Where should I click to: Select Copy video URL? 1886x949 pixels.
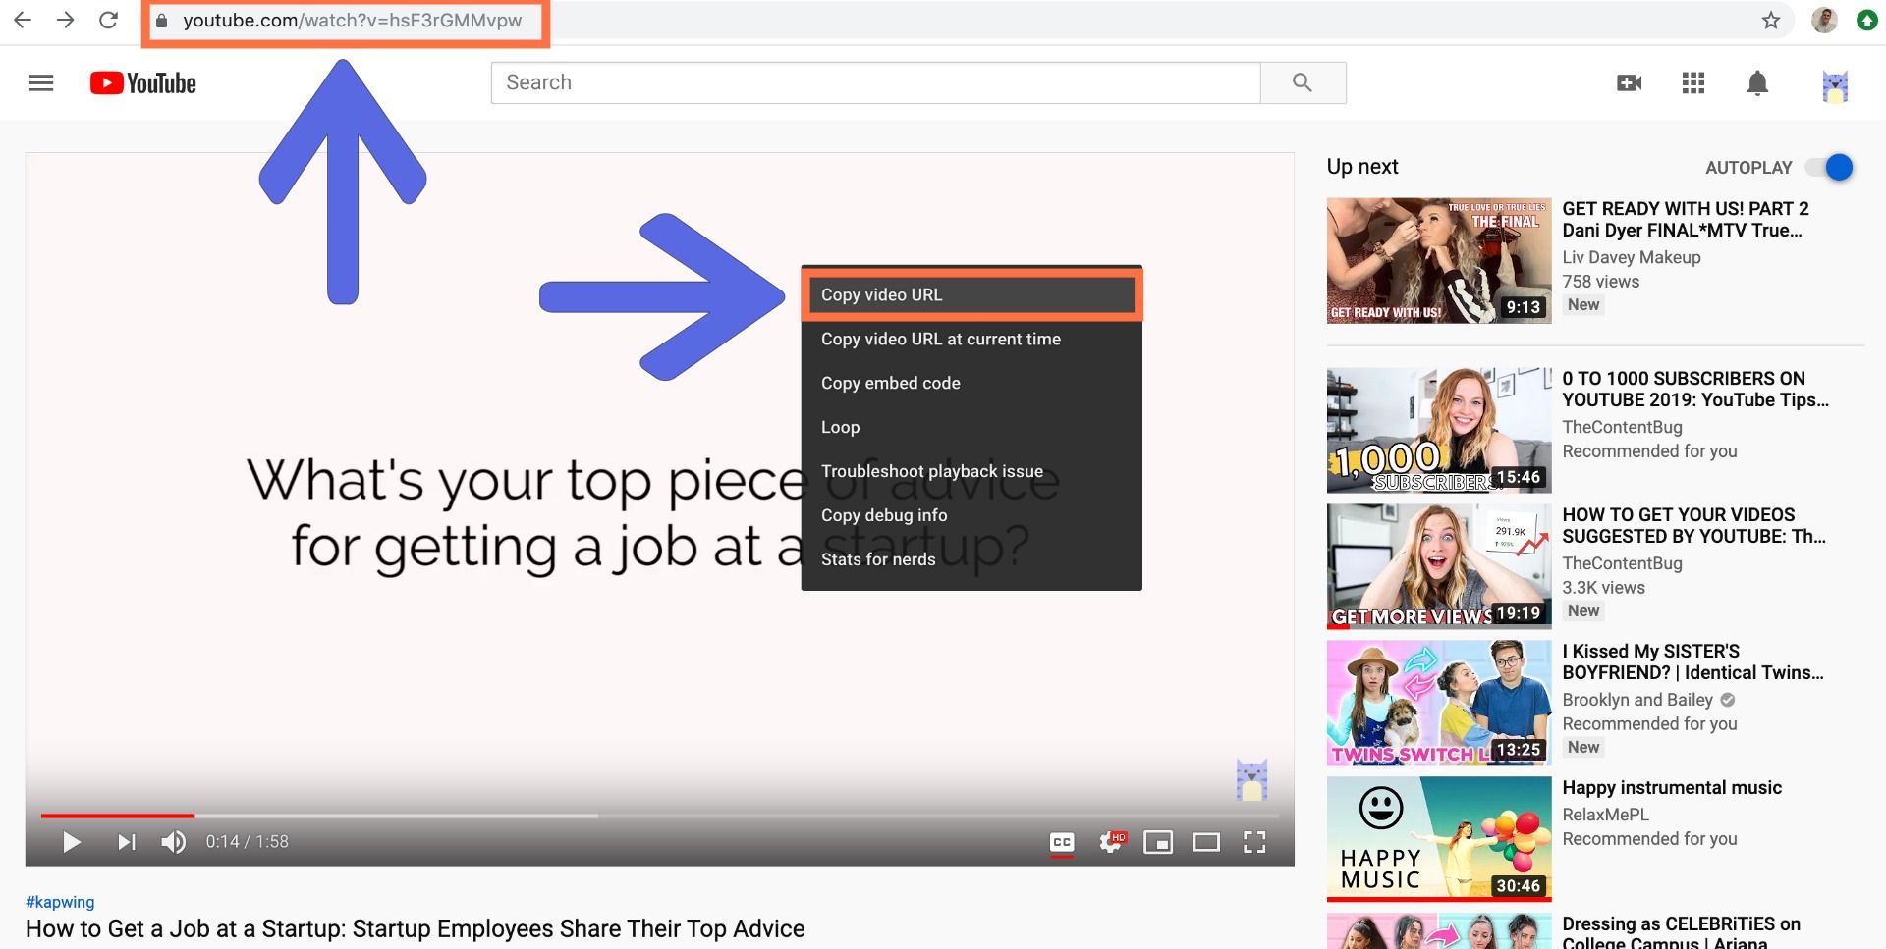coord(971,294)
